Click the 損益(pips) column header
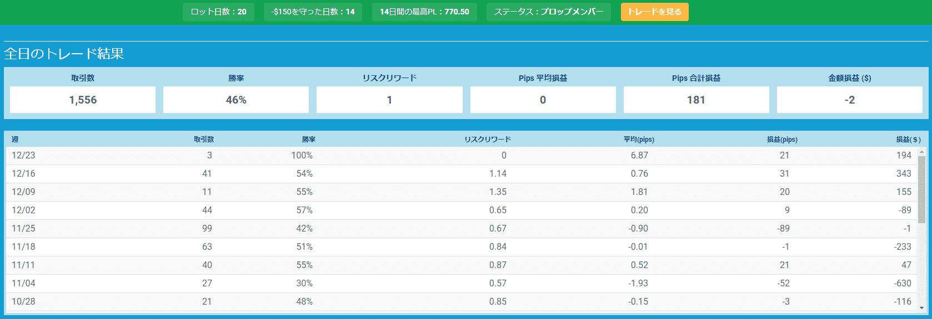Image resolution: width=932 pixels, height=319 pixels. point(782,140)
